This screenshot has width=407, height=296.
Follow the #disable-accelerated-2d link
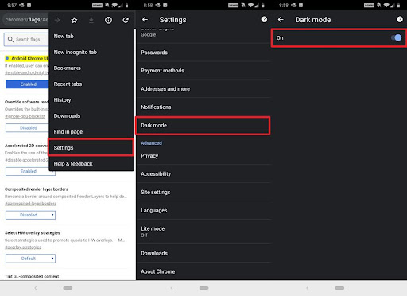[27, 160]
